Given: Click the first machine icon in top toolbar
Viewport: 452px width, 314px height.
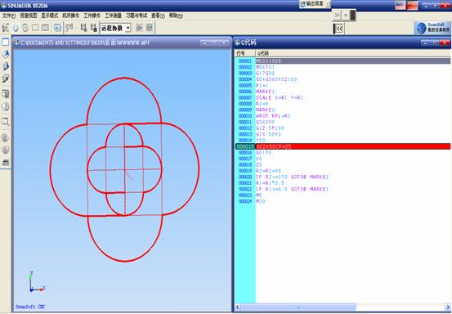Looking at the screenshot, I should 6,28.
